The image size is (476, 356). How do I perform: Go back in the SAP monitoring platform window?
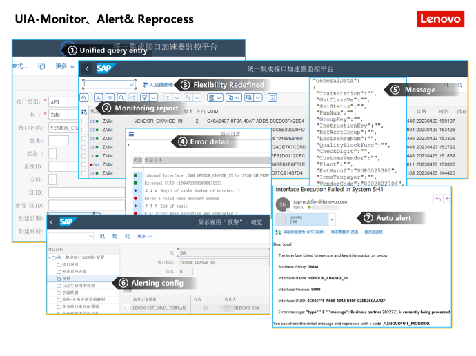click(87, 68)
